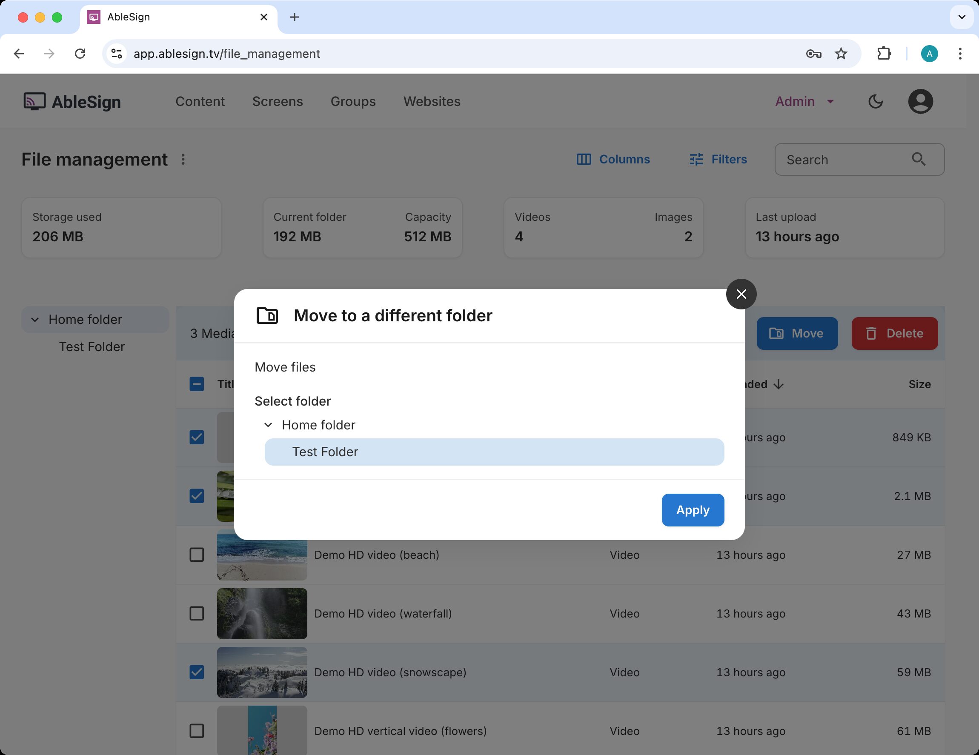Image resolution: width=979 pixels, height=755 pixels.
Task: Go back in browser history
Action: [19, 54]
